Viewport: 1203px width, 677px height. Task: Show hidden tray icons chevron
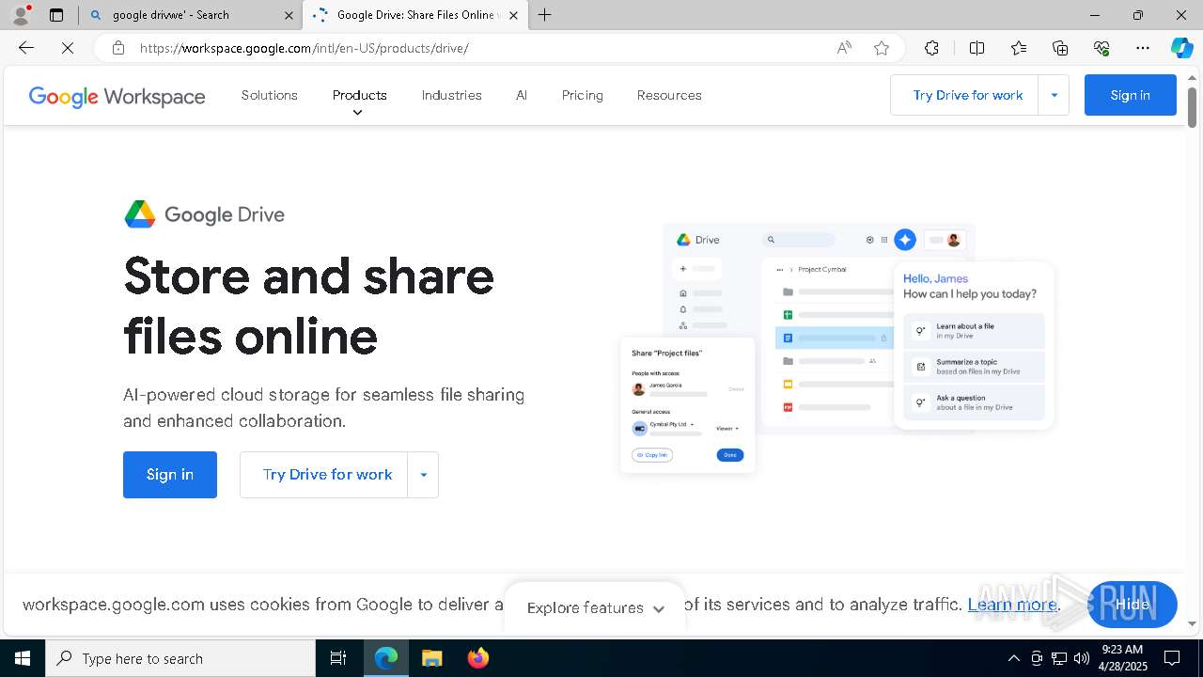pyautogui.click(x=1013, y=658)
